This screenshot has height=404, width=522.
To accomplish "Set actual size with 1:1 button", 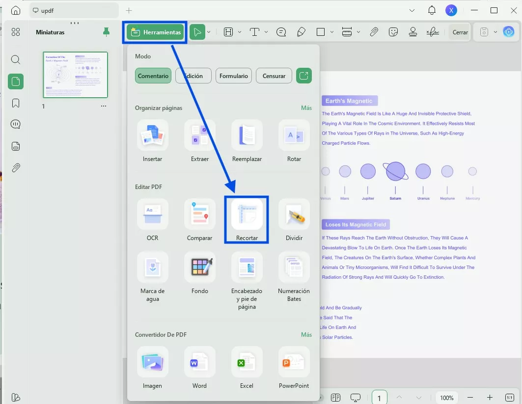I will pos(510,397).
